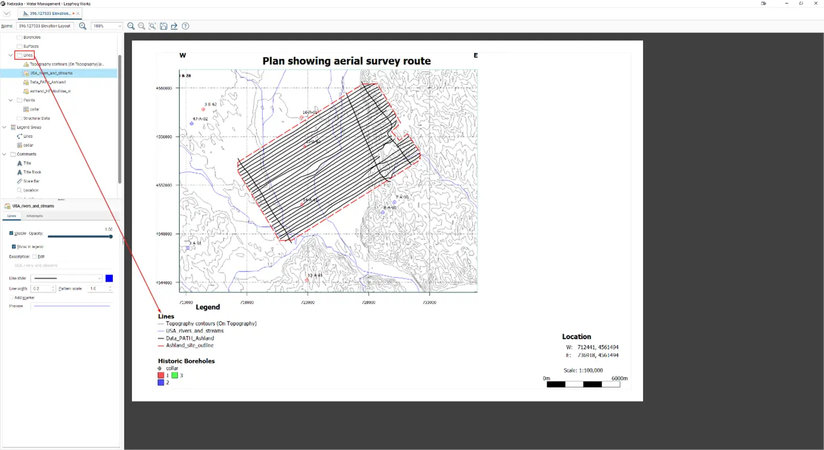
Task: Click the scale bar graphic on the page
Action: pos(583,384)
